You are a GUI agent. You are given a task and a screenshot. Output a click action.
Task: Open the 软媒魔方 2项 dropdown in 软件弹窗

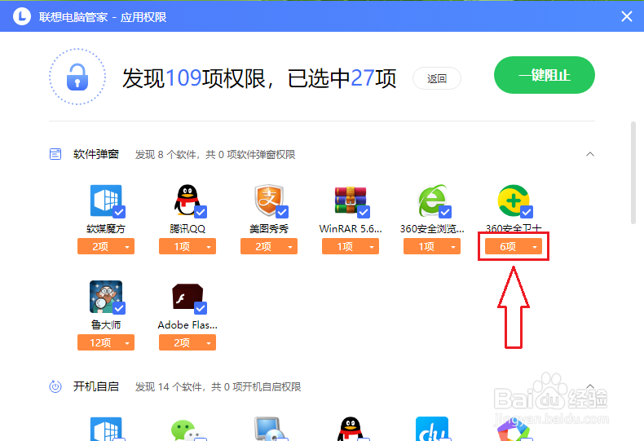click(x=106, y=246)
